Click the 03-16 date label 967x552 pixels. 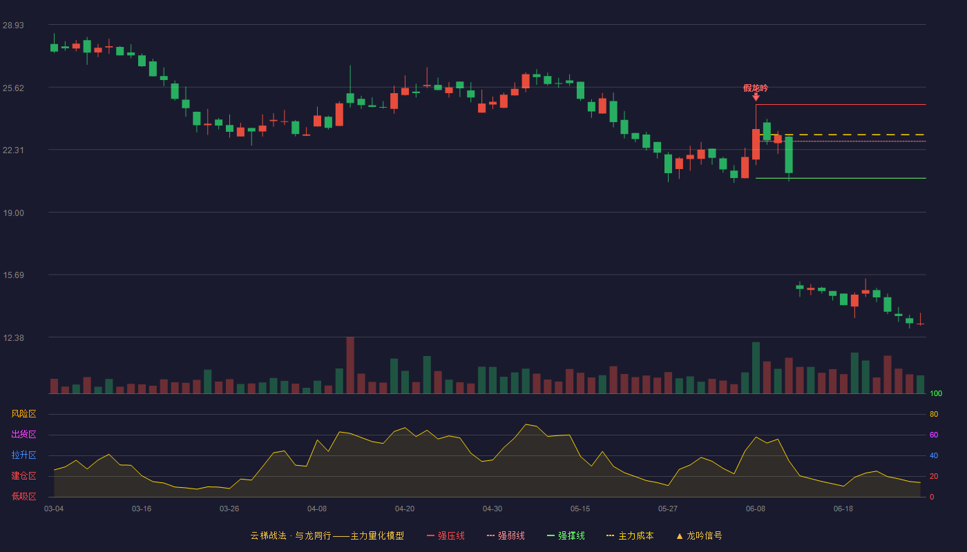coord(142,509)
